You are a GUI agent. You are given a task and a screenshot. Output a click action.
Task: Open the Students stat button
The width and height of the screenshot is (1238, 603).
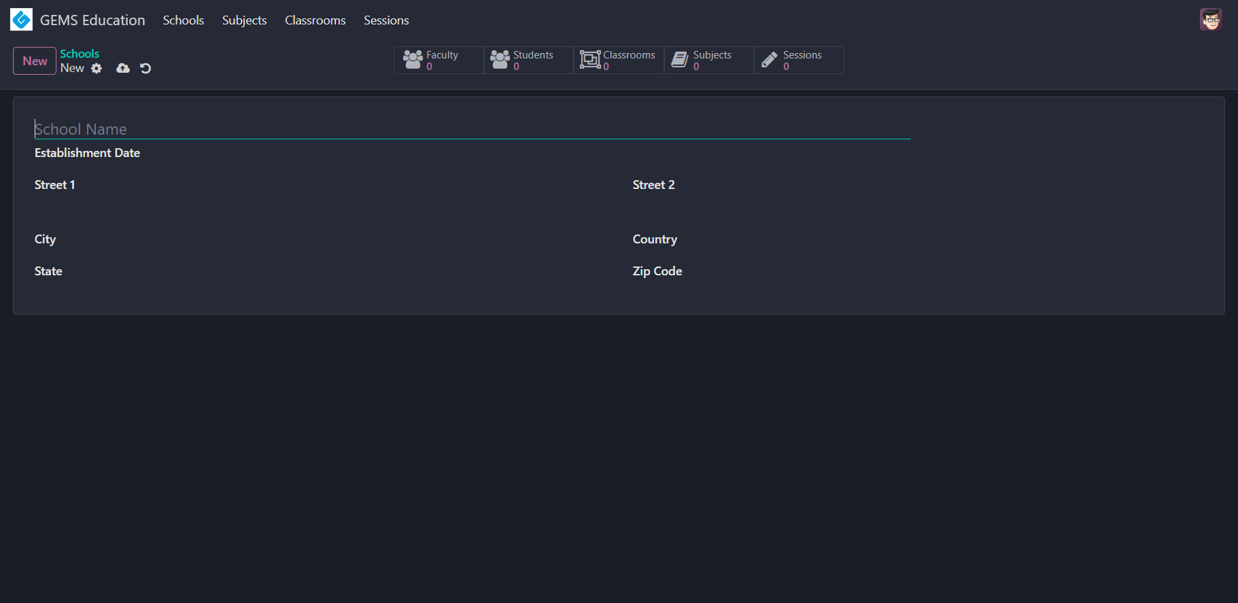point(528,60)
